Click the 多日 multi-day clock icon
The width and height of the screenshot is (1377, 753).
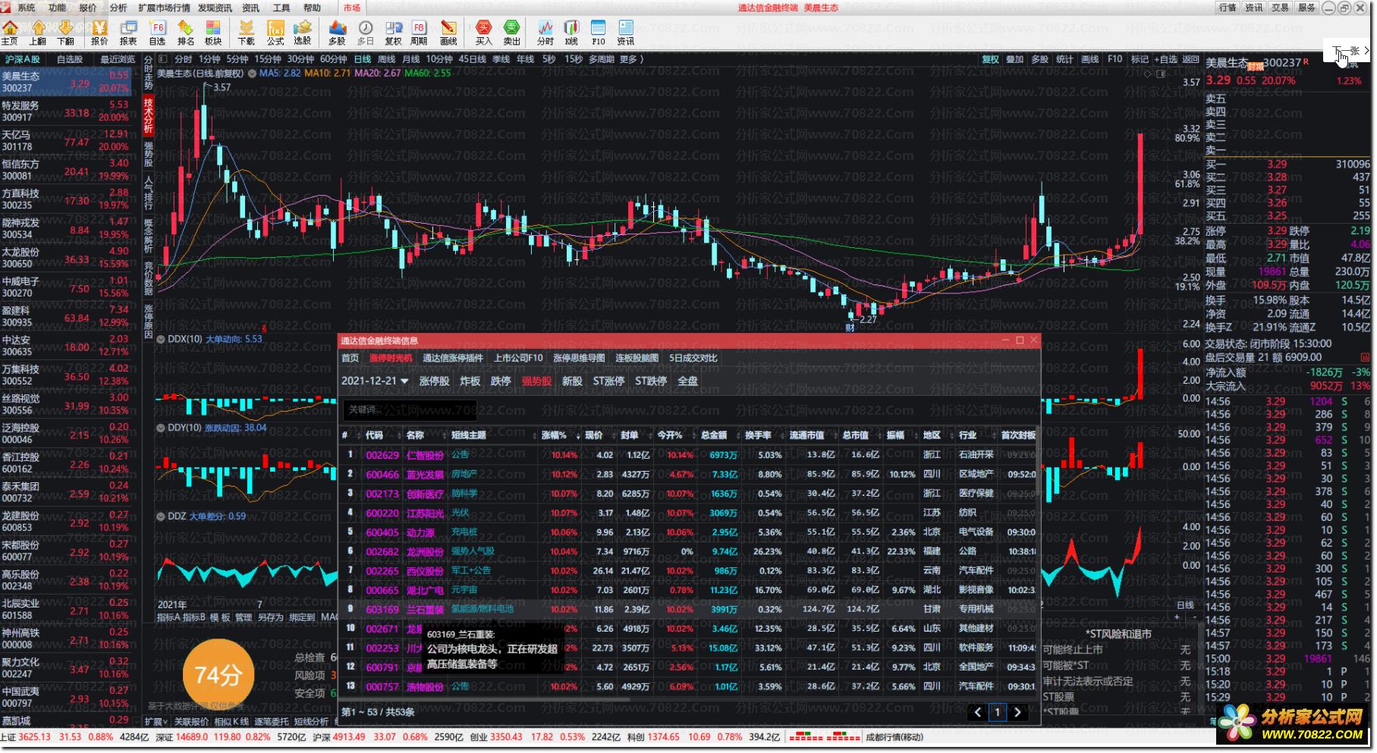coord(366,33)
